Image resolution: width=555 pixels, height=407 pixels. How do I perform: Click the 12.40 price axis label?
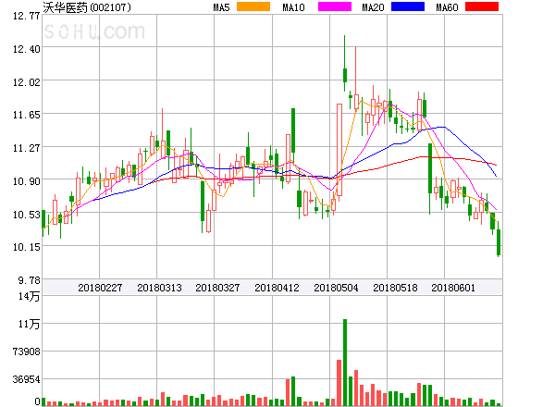pos(27,49)
